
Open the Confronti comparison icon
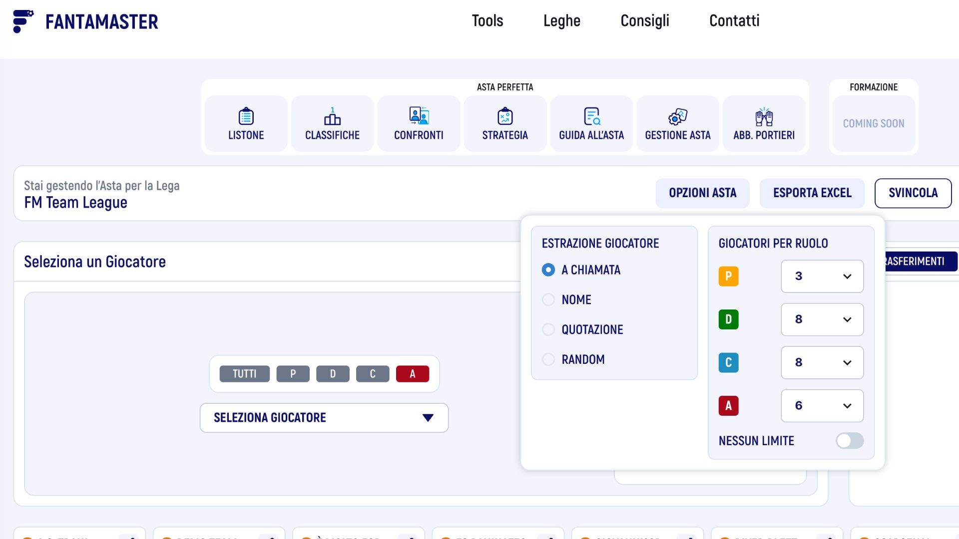click(419, 116)
